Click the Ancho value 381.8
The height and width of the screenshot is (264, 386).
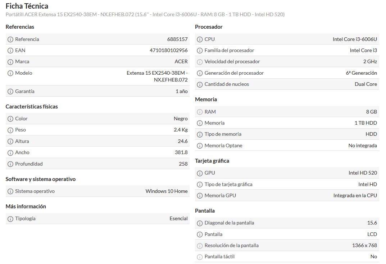181,152
